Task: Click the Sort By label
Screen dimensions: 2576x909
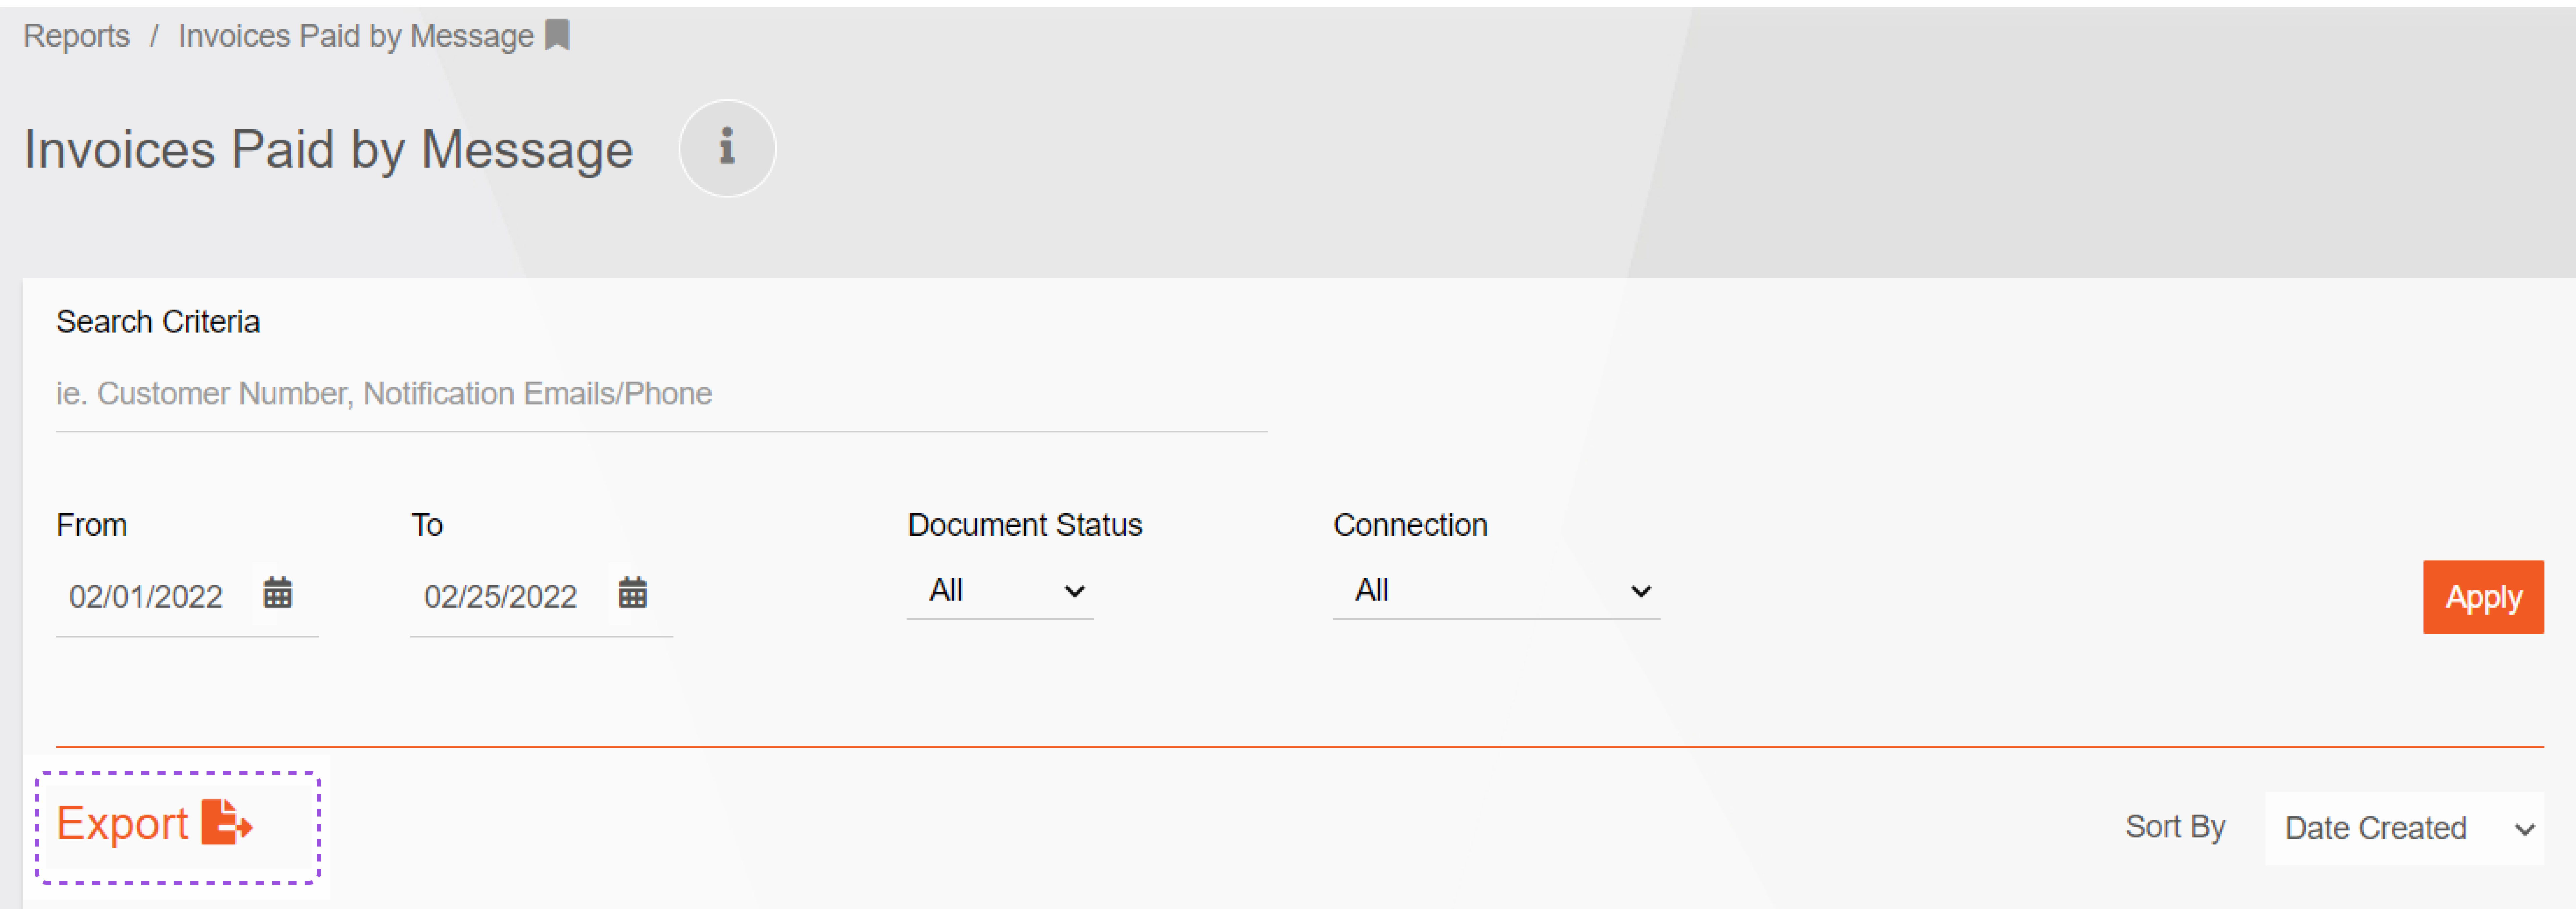Action: pos(2175,827)
